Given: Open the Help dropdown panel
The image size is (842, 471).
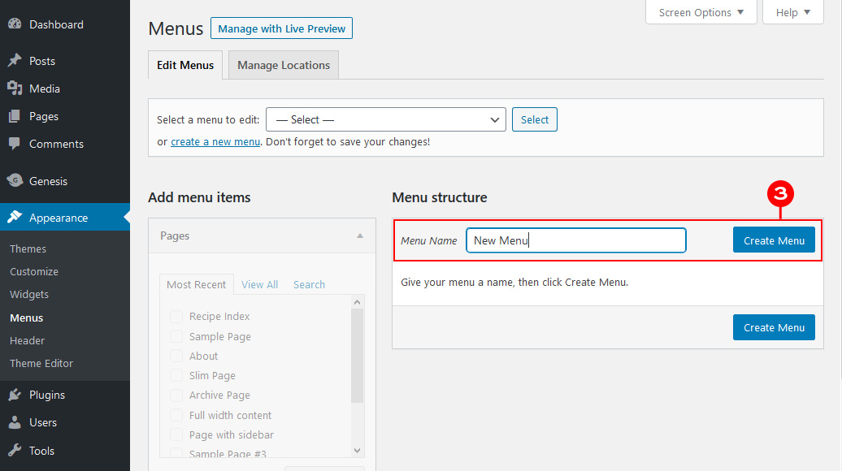Looking at the screenshot, I should (x=793, y=12).
